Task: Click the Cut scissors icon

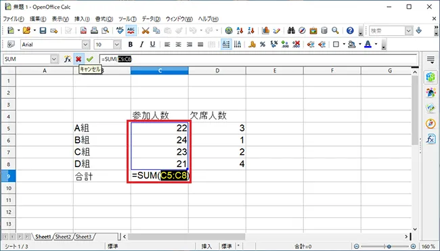Action: coord(146,30)
